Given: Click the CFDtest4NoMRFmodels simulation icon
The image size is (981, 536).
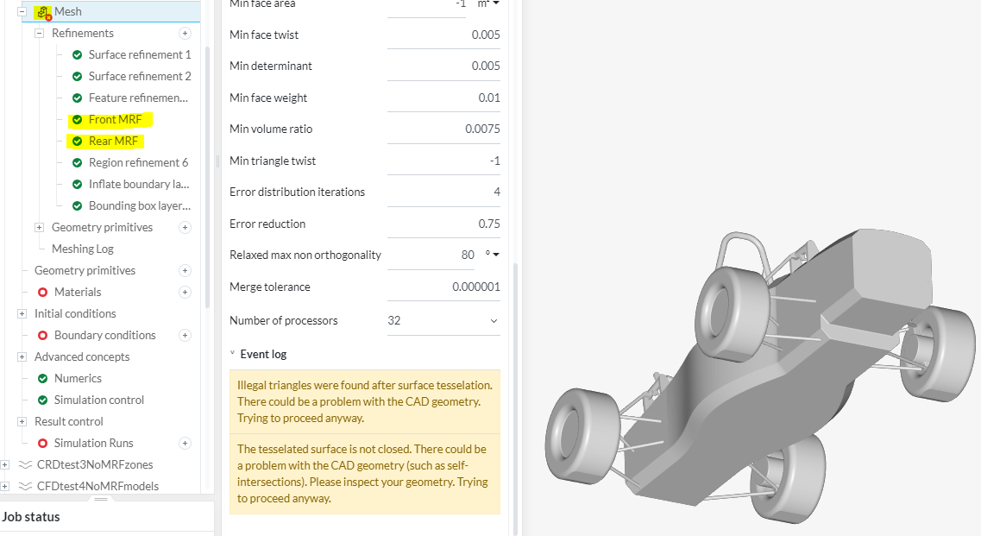Looking at the screenshot, I should (x=24, y=487).
